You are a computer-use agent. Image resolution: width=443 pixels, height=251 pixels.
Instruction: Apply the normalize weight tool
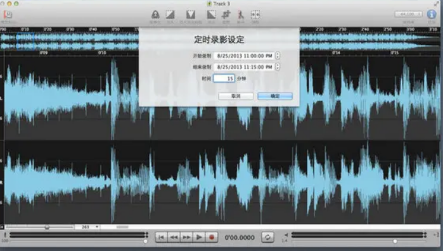point(155,15)
